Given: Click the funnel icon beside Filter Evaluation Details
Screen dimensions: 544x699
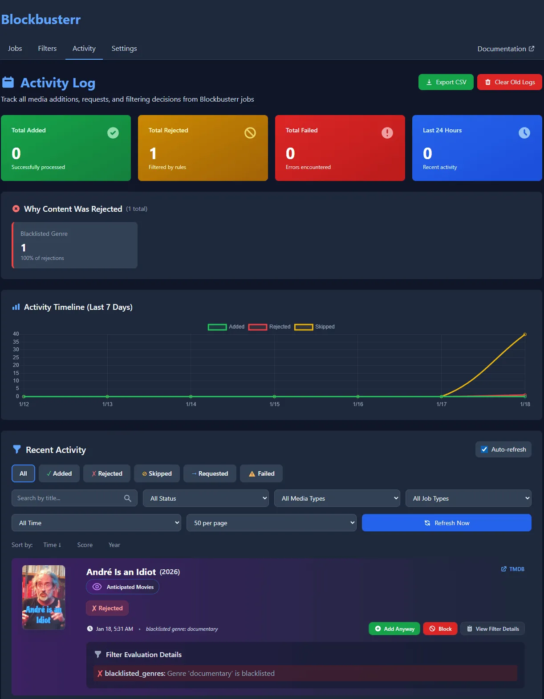Looking at the screenshot, I should [x=98, y=654].
